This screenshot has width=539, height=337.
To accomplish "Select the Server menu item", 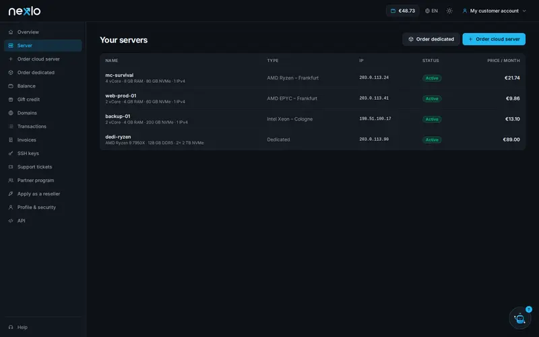I will click(43, 45).
